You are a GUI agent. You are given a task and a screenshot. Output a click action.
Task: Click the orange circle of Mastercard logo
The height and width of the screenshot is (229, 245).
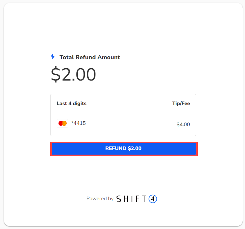[64, 123]
